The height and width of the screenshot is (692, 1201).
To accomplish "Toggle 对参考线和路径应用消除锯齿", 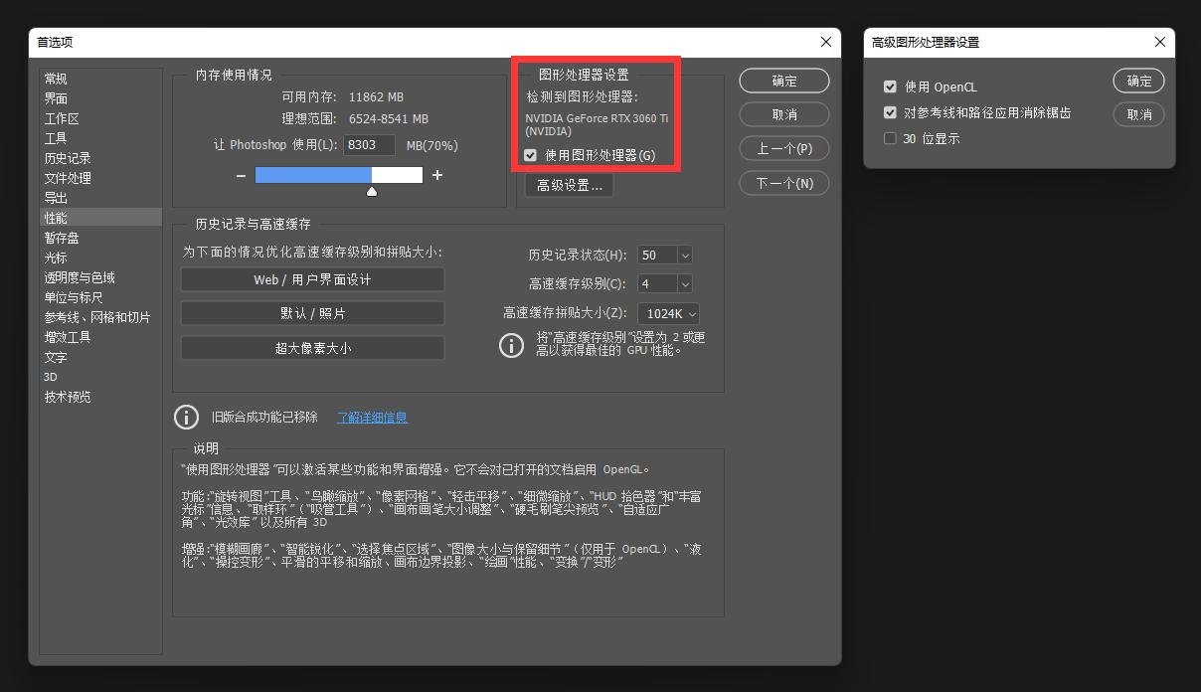I will click(x=890, y=112).
